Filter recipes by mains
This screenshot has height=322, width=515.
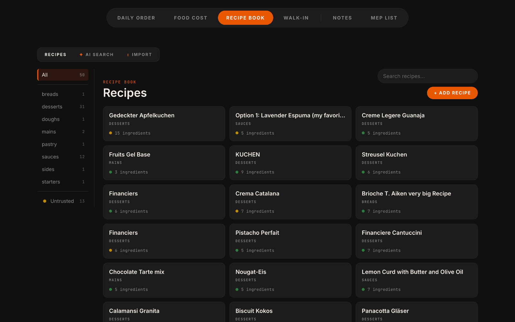63,132
